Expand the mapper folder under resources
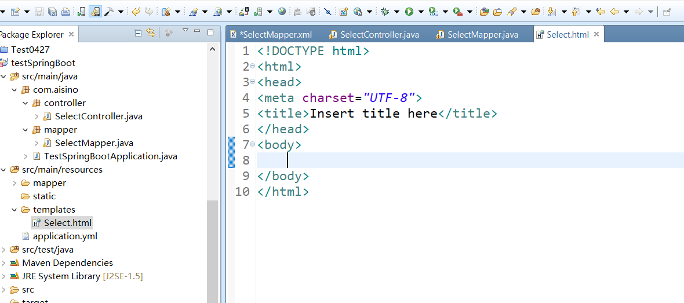Screen dimensions: 684x303 point(14,183)
